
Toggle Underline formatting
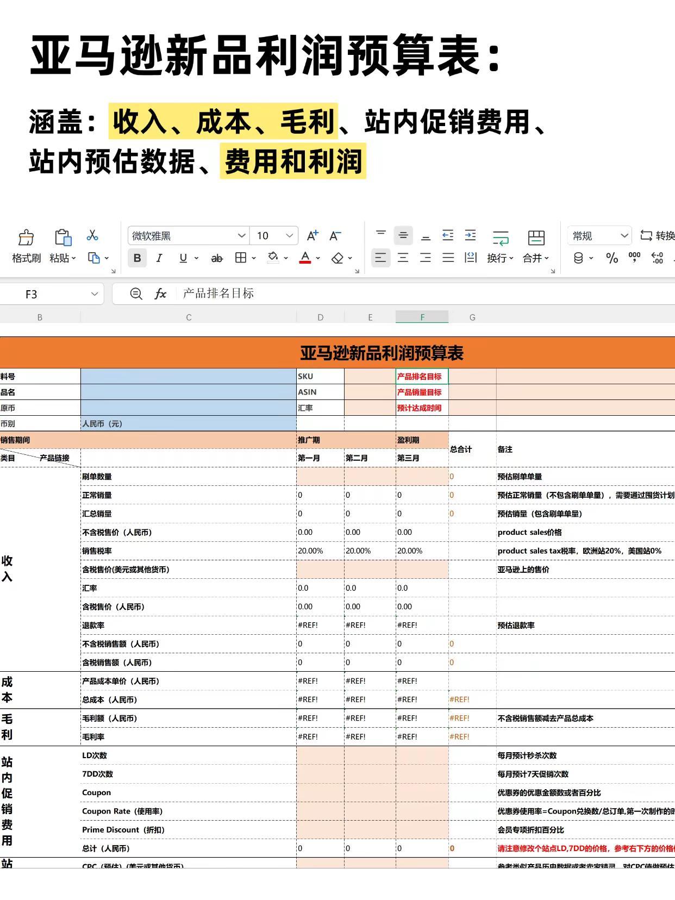tap(183, 258)
